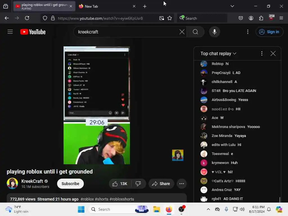Screen dimensions: 288x216
Task: View site security padlock info
Action: (53, 18)
